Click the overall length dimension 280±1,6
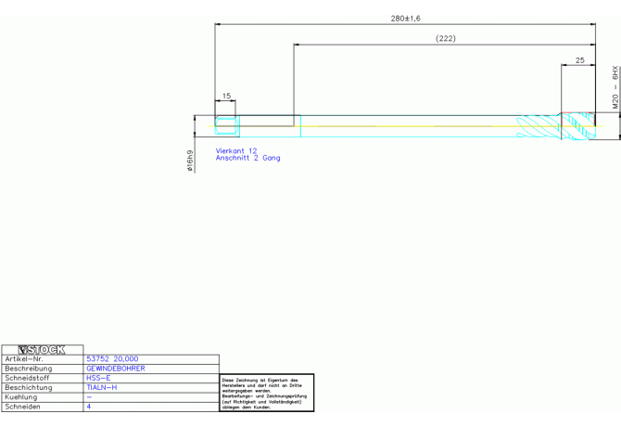The width and height of the screenshot is (621, 427). [405, 19]
